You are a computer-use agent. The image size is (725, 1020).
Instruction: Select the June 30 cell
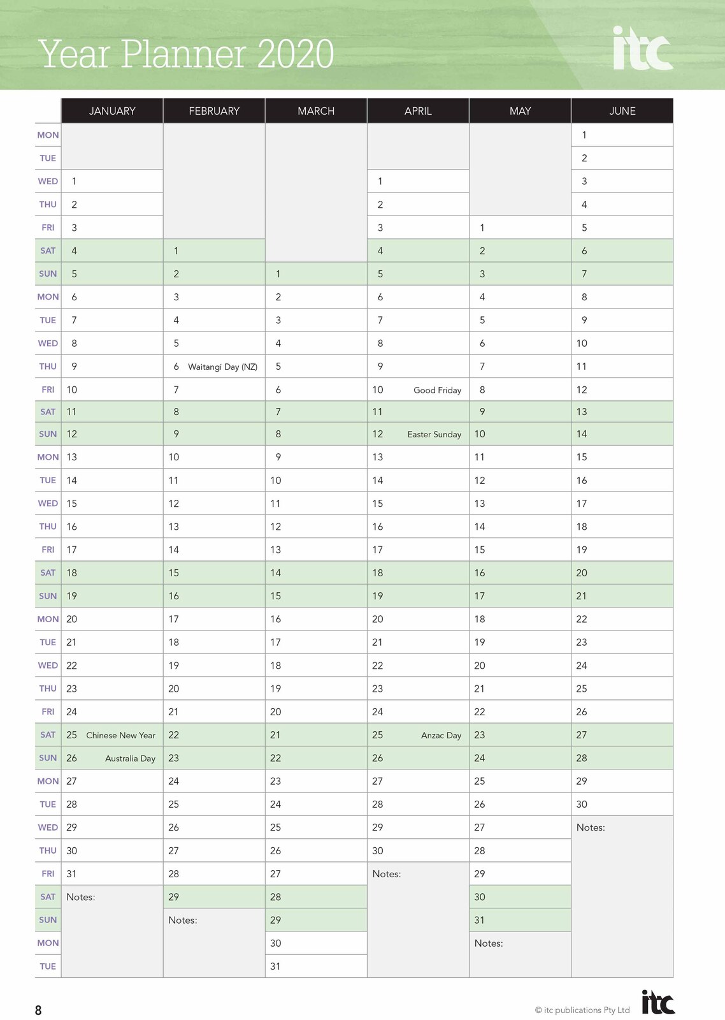tap(622, 805)
